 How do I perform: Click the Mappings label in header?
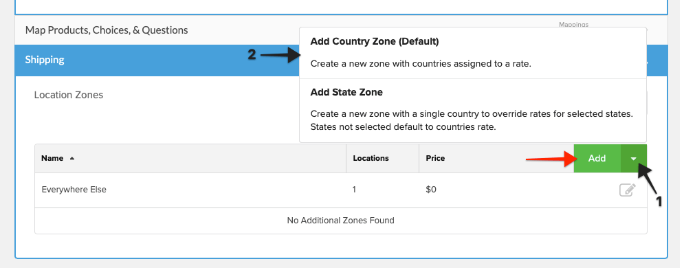click(573, 25)
